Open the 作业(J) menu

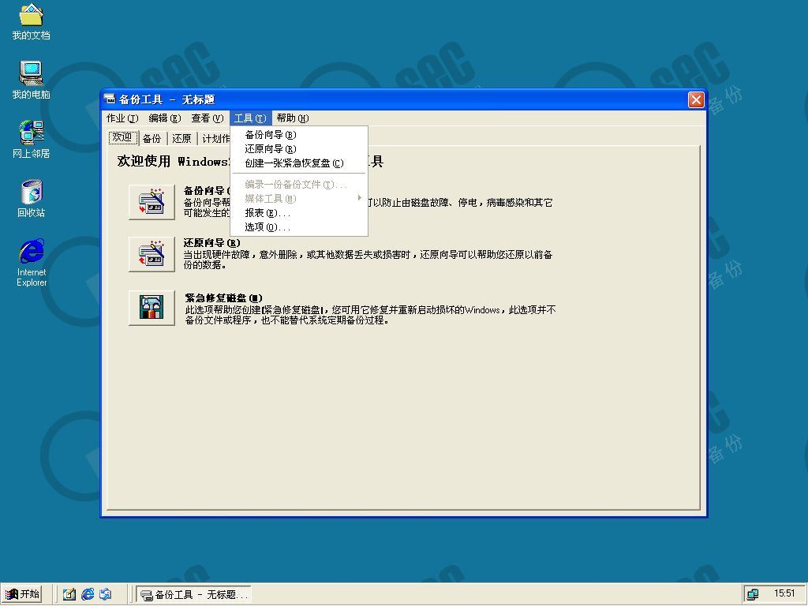point(122,118)
